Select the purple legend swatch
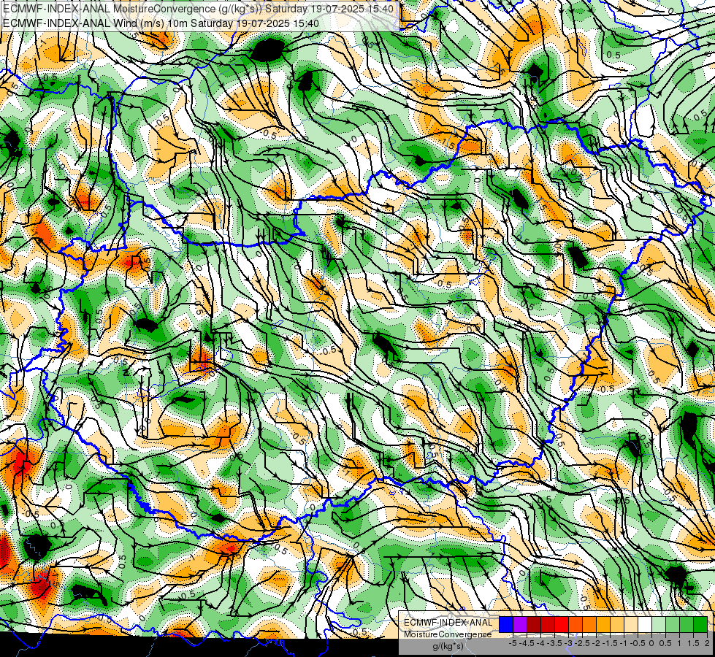The width and height of the screenshot is (715, 657). click(x=520, y=624)
